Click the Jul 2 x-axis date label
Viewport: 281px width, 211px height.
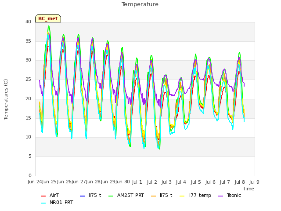click(152, 182)
